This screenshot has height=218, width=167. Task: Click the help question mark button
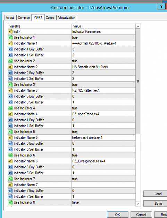coord(161,6)
